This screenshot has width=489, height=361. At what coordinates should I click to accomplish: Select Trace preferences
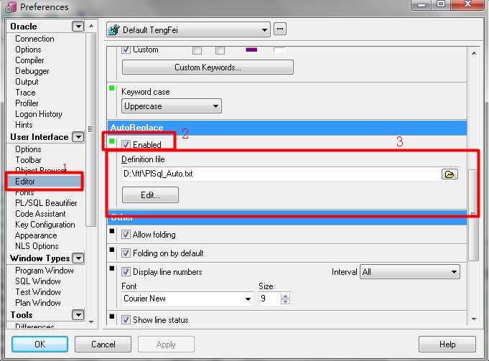(x=25, y=93)
